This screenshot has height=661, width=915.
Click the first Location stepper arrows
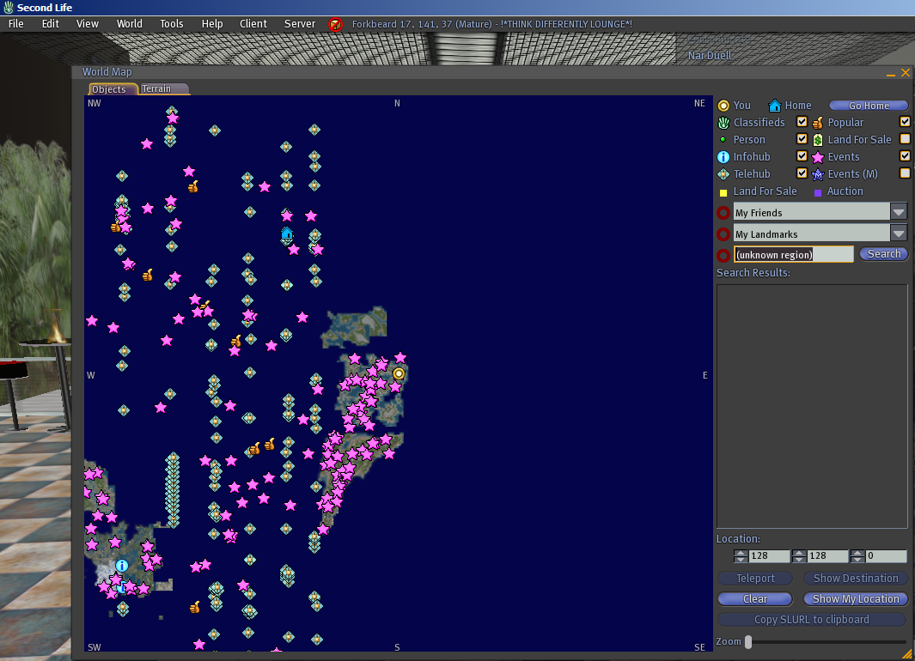tap(741, 556)
